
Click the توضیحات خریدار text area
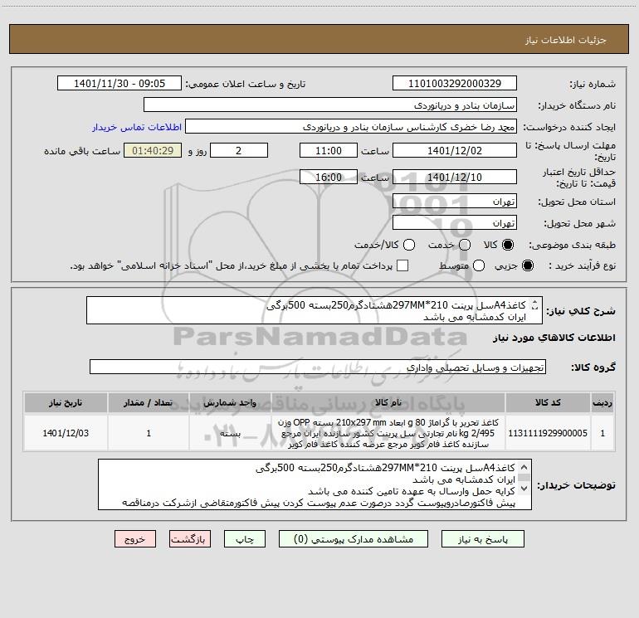[315, 484]
